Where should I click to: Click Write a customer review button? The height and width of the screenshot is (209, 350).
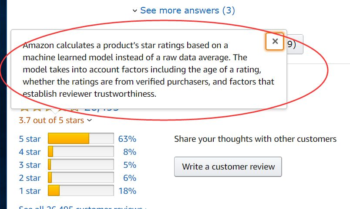click(228, 167)
